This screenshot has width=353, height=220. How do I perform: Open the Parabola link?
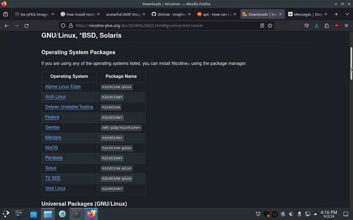[x=54, y=158]
